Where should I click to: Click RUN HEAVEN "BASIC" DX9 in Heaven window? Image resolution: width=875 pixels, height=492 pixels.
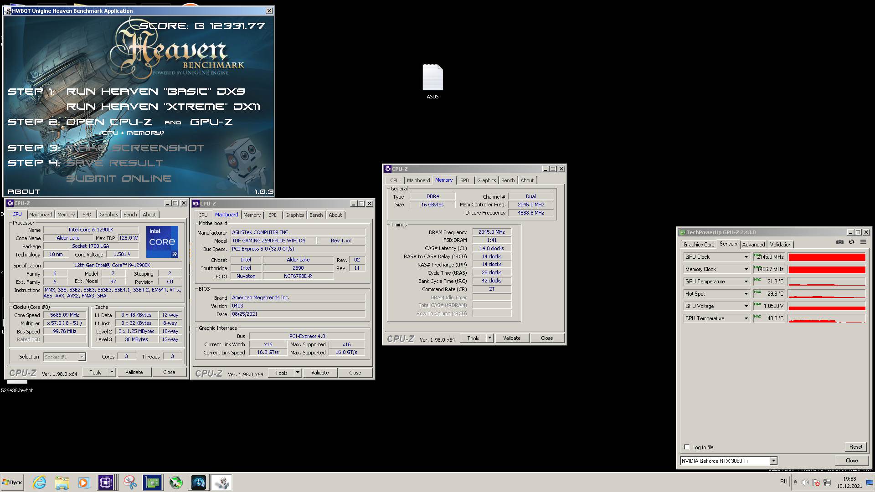click(155, 92)
